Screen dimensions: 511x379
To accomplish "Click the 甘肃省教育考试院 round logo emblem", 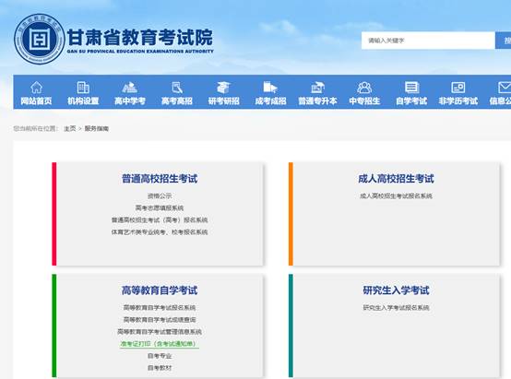I will click(x=39, y=39).
